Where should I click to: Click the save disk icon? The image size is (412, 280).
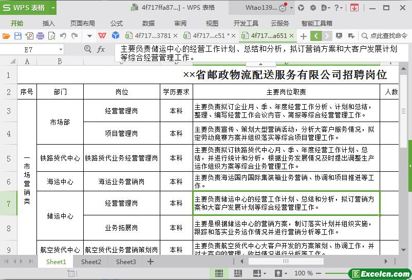17,36
